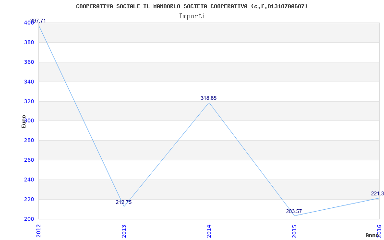This screenshot has width=384, height=240.
Task: Click the 2014 x-axis label
Action: tap(209, 231)
